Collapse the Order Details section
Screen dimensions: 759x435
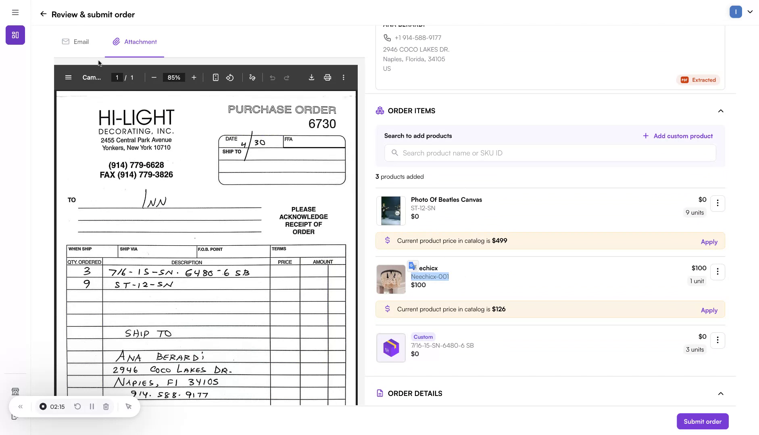point(720,394)
